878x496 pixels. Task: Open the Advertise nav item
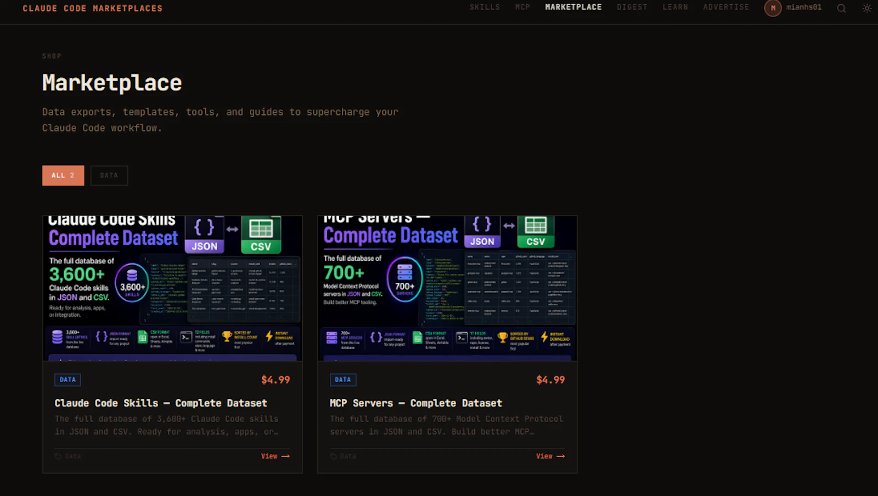point(726,7)
